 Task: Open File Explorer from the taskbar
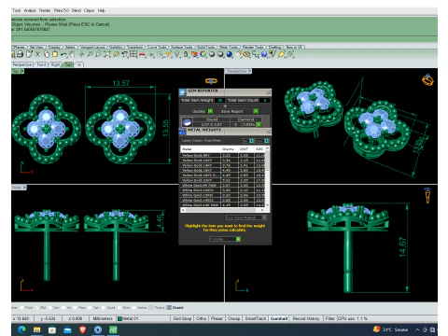36,329
